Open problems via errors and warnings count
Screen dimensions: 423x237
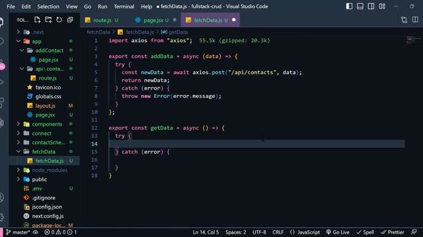[x=60, y=232]
